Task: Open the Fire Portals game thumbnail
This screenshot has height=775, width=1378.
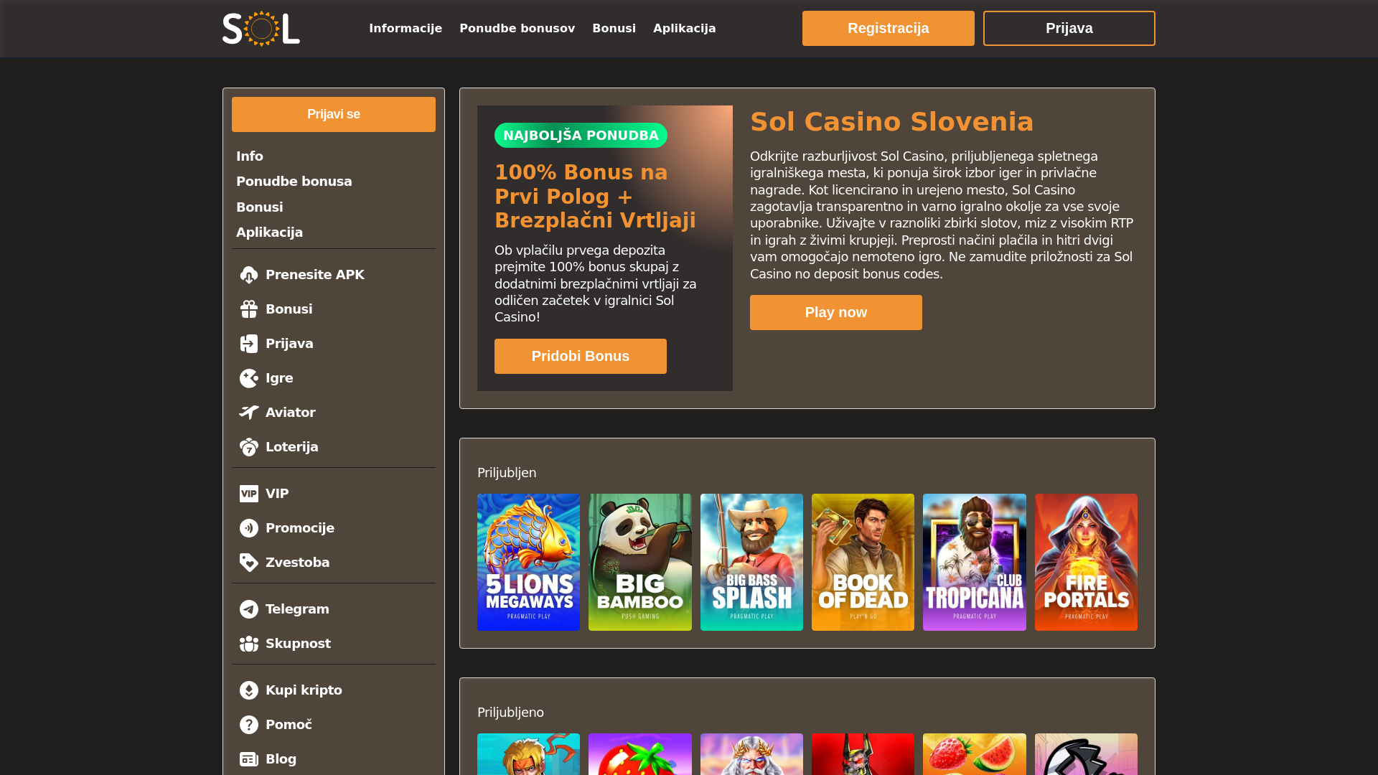Action: [x=1086, y=563]
